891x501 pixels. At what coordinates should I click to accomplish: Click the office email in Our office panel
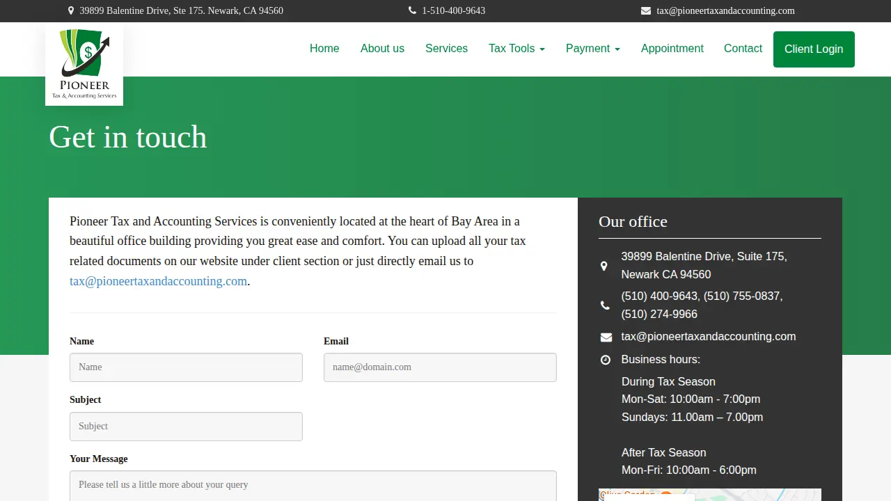click(x=709, y=337)
